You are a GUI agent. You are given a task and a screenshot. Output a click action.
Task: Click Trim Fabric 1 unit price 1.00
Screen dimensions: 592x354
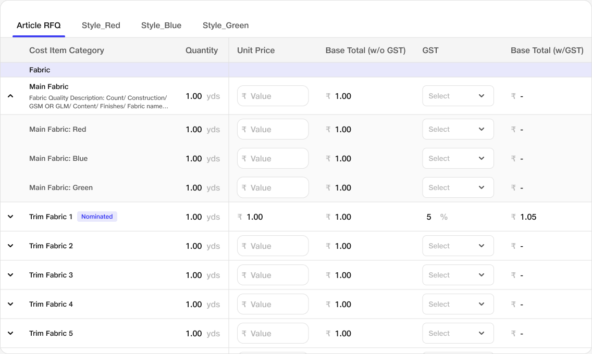click(250, 217)
